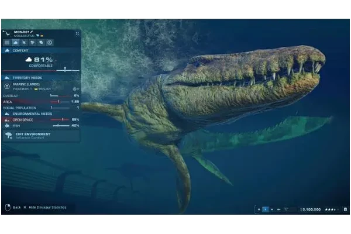This screenshot has width=351, height=234.
Task: Open the third tab icon in panel
Action: tap(24, 43)
